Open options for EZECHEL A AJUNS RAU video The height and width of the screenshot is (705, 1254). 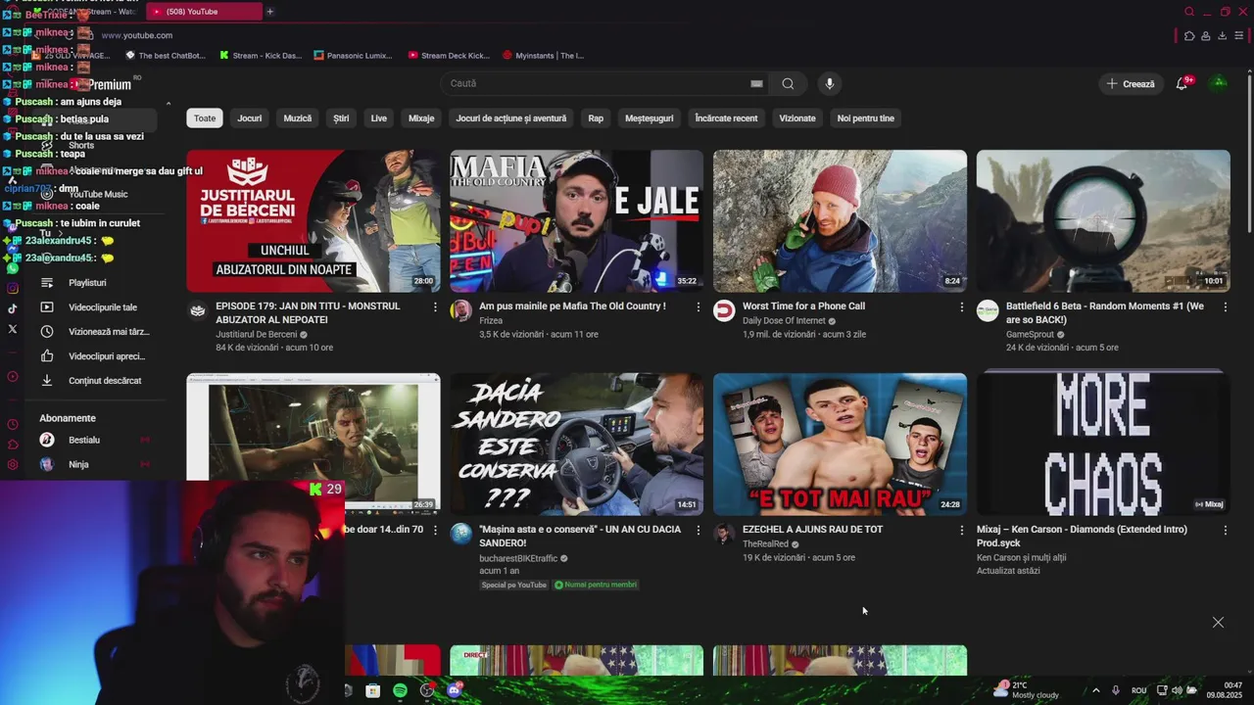(x=962, y=530)
